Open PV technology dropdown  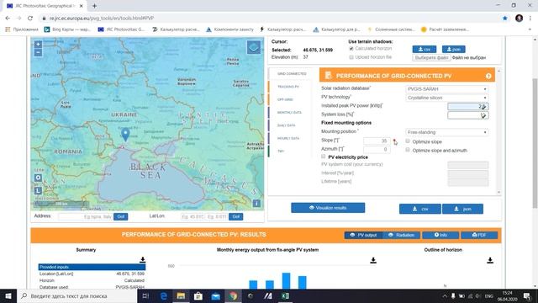tap(446, 98)
